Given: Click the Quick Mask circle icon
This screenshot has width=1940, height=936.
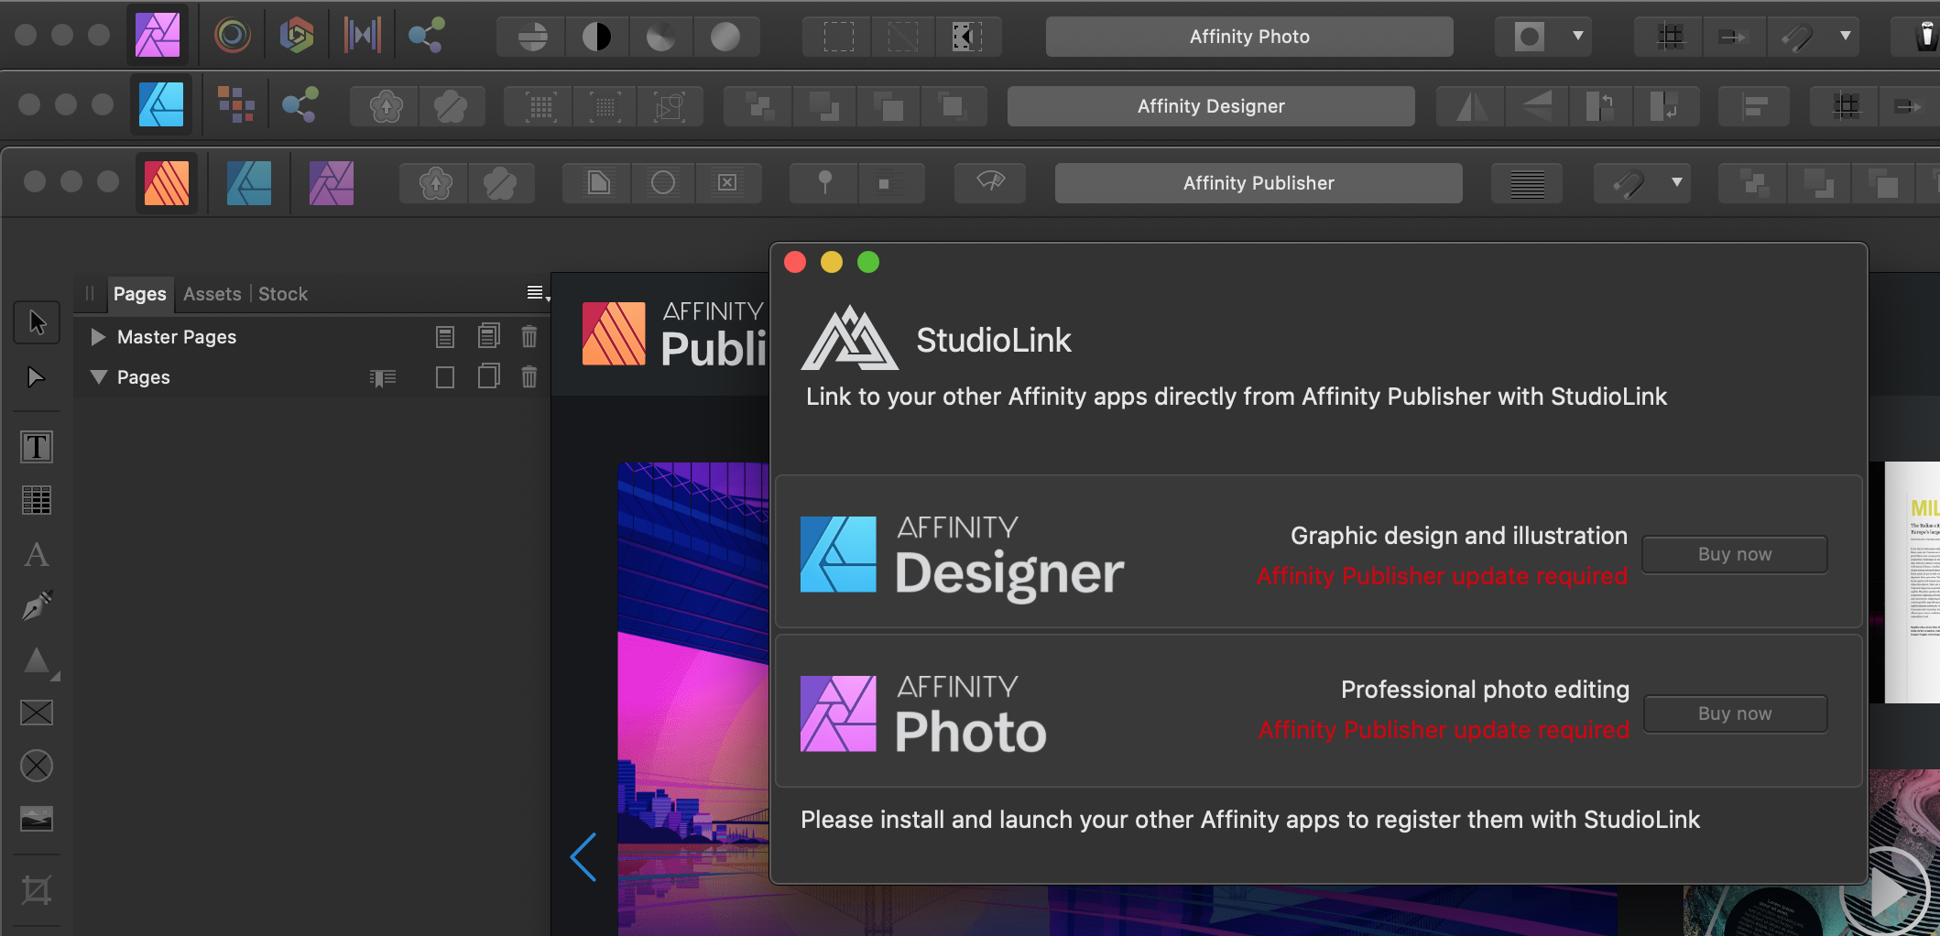Looking at the screenshot, I should click(1530, 37).
